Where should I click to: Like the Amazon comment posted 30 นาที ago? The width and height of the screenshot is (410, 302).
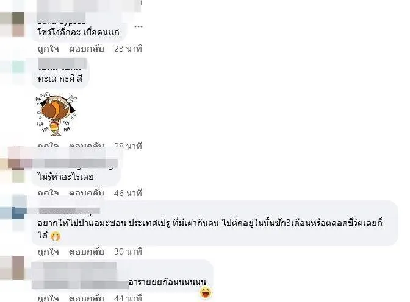click(48, 251)
